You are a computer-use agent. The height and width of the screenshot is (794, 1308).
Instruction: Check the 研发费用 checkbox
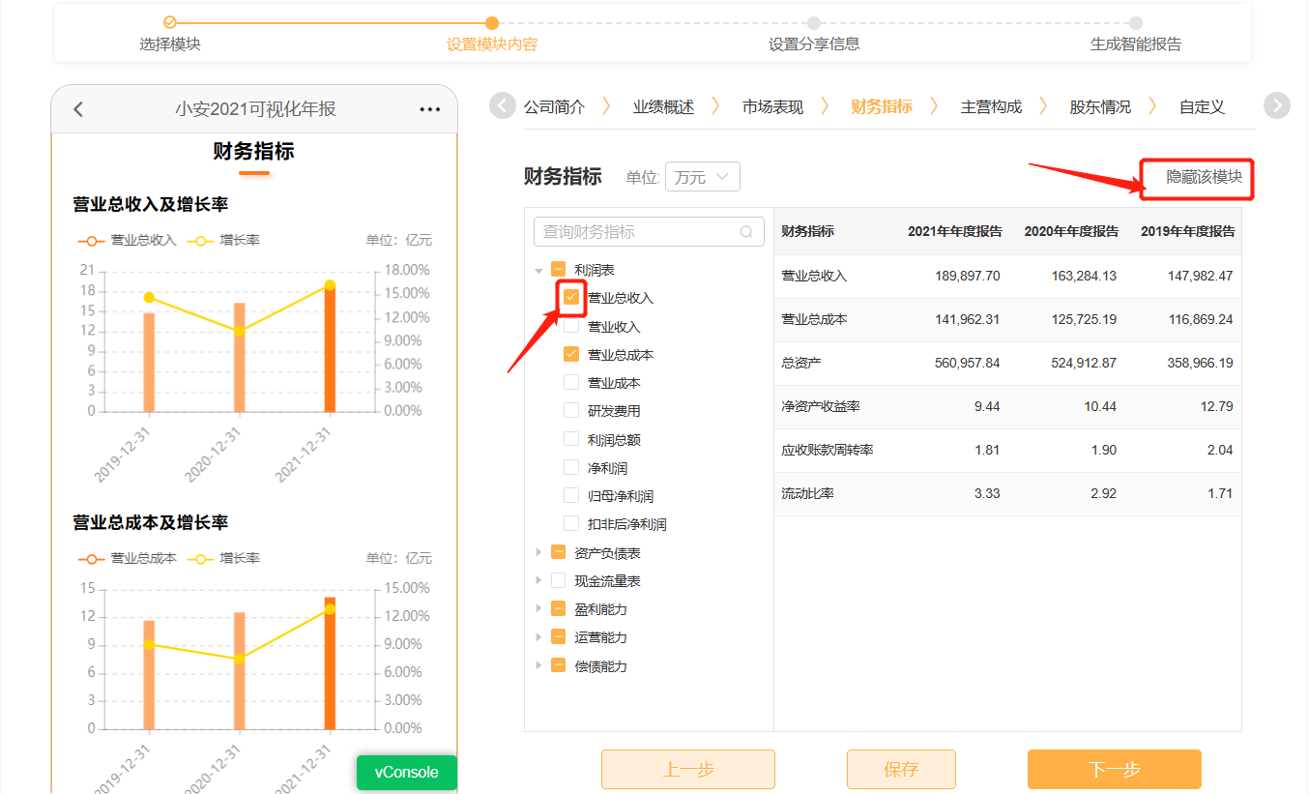(x=571, y=411)
